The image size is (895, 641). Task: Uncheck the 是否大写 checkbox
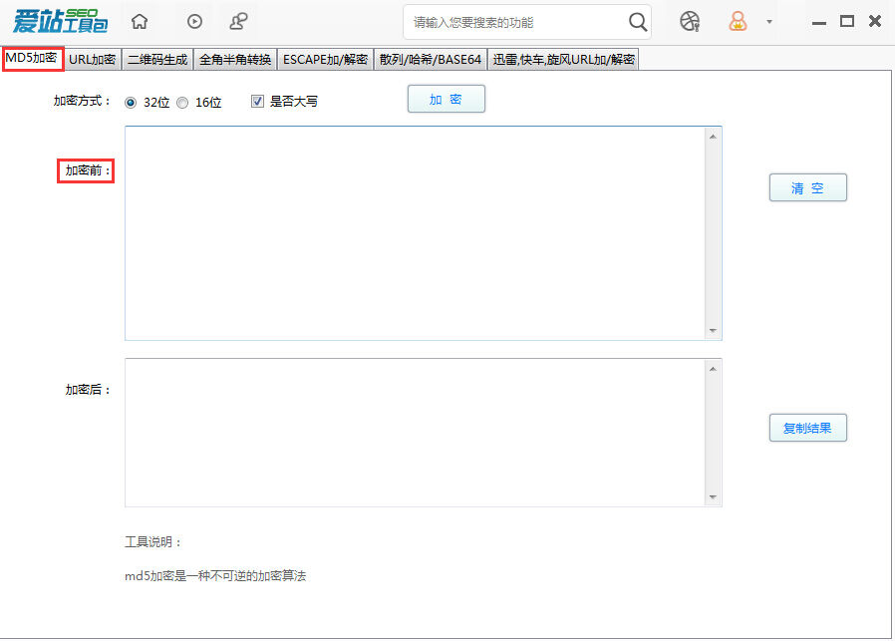click(x=257, y=101)
